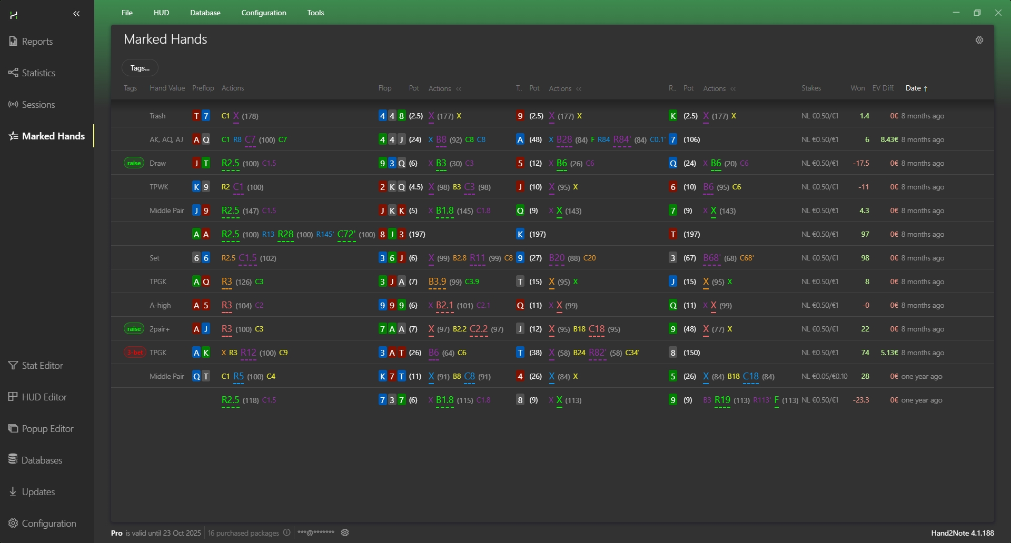1011x543 pixels.
Task: Open the Databases page
Action: tap(42, 460)
